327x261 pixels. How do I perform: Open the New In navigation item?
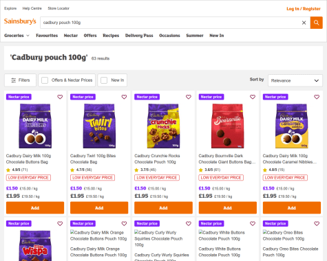point(217,36)
